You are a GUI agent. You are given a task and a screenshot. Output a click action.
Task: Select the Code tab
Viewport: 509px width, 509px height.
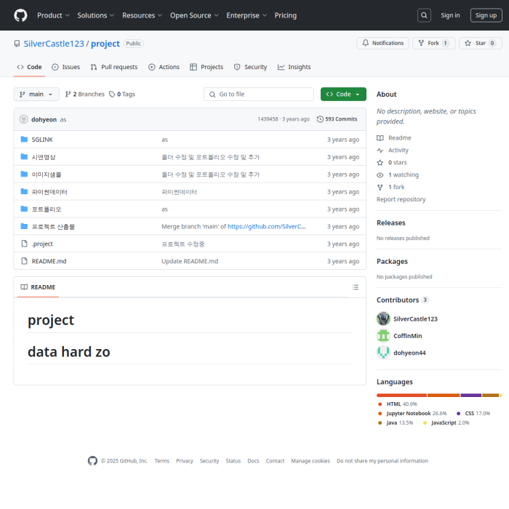pos(29,67)
